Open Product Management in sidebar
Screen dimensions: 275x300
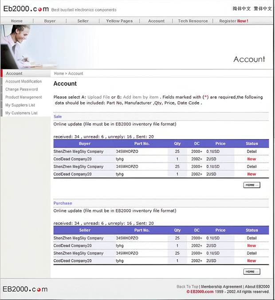click(24, 97)
